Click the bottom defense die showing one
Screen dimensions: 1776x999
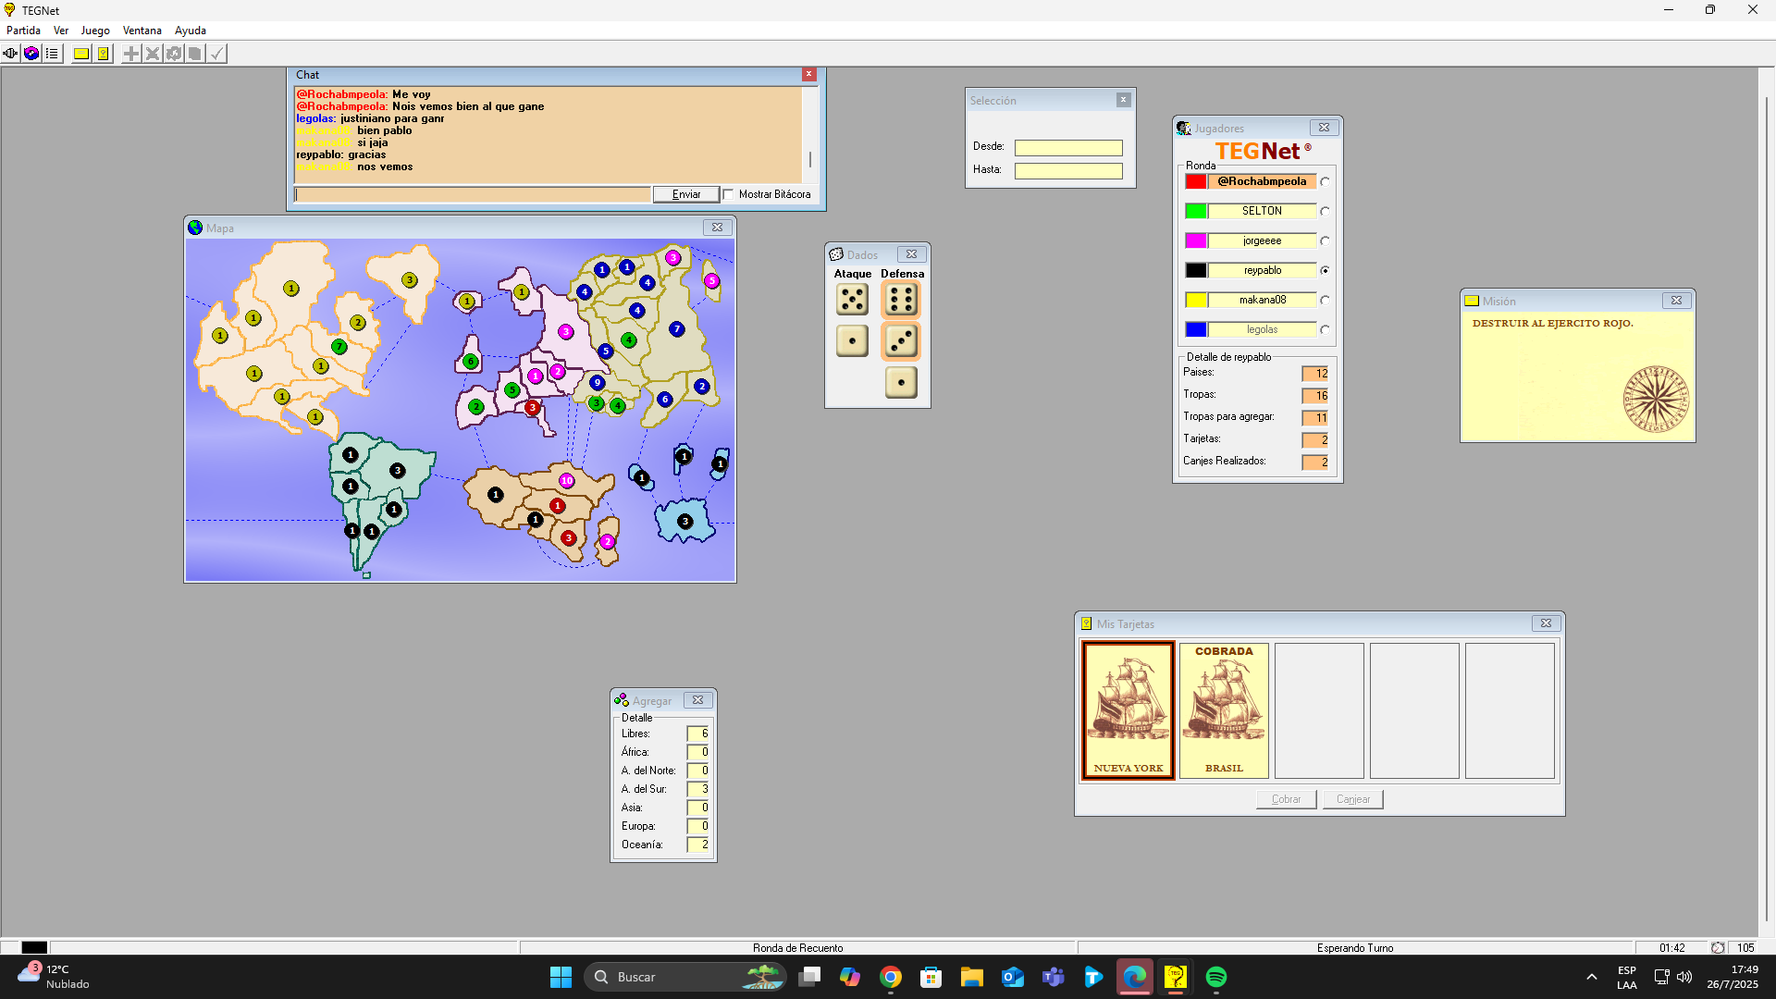click(901, 382)
